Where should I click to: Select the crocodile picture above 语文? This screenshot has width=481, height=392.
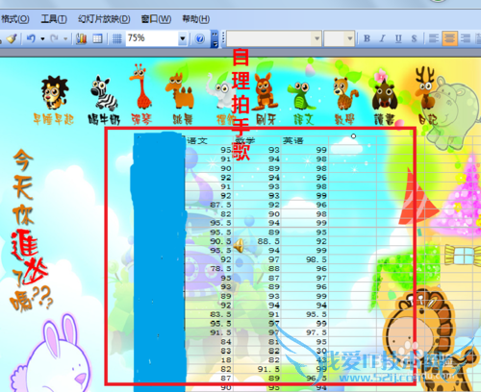(x=301, y=95)
